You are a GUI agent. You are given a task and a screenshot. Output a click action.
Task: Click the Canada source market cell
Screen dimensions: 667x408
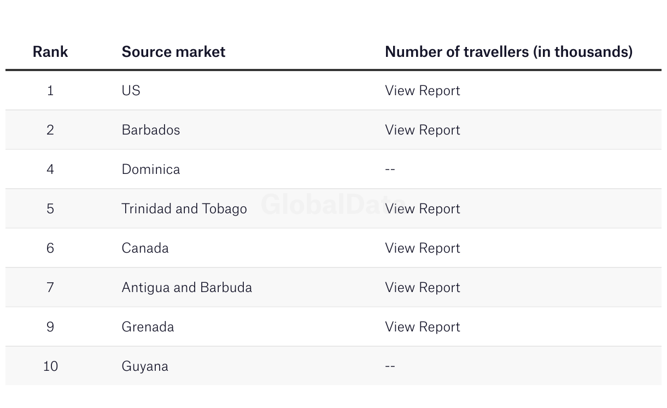coord(145,248)
